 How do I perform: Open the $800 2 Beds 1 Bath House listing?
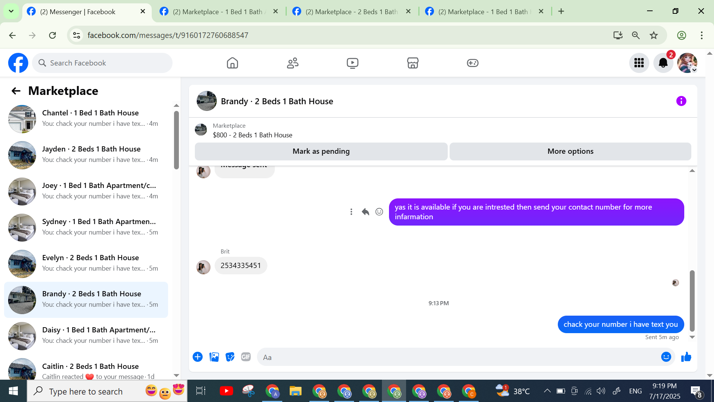click(253, 135)
